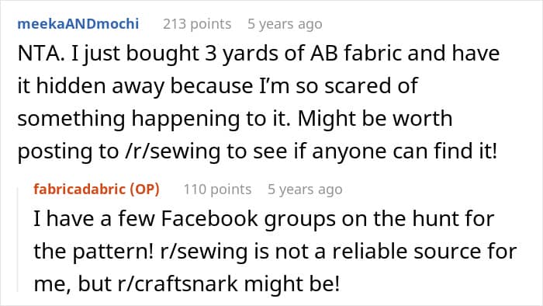Open fabricadabric reply's 5 years ago timestamp
This screenshot has height=306, width=543.
[305, 190]
